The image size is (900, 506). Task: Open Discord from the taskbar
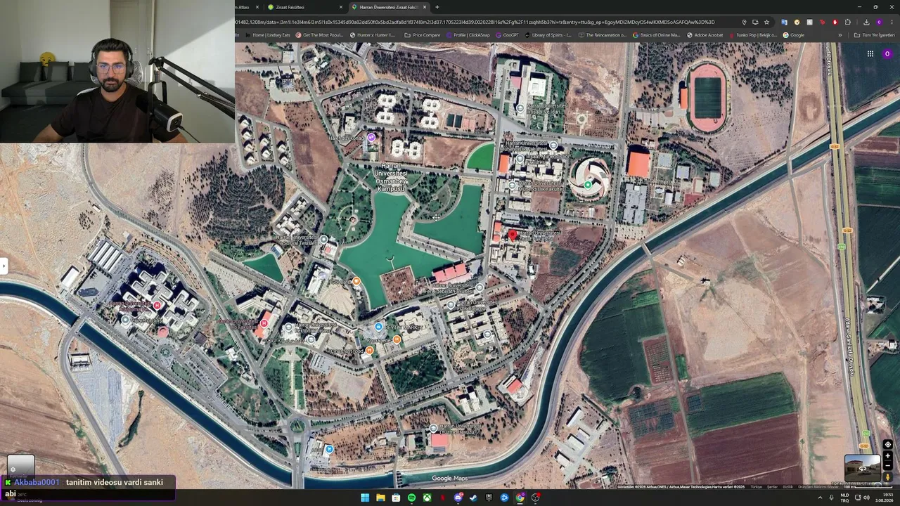[x=458, y=498]
